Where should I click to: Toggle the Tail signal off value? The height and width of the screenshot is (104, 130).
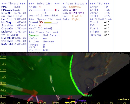[106, 25]
